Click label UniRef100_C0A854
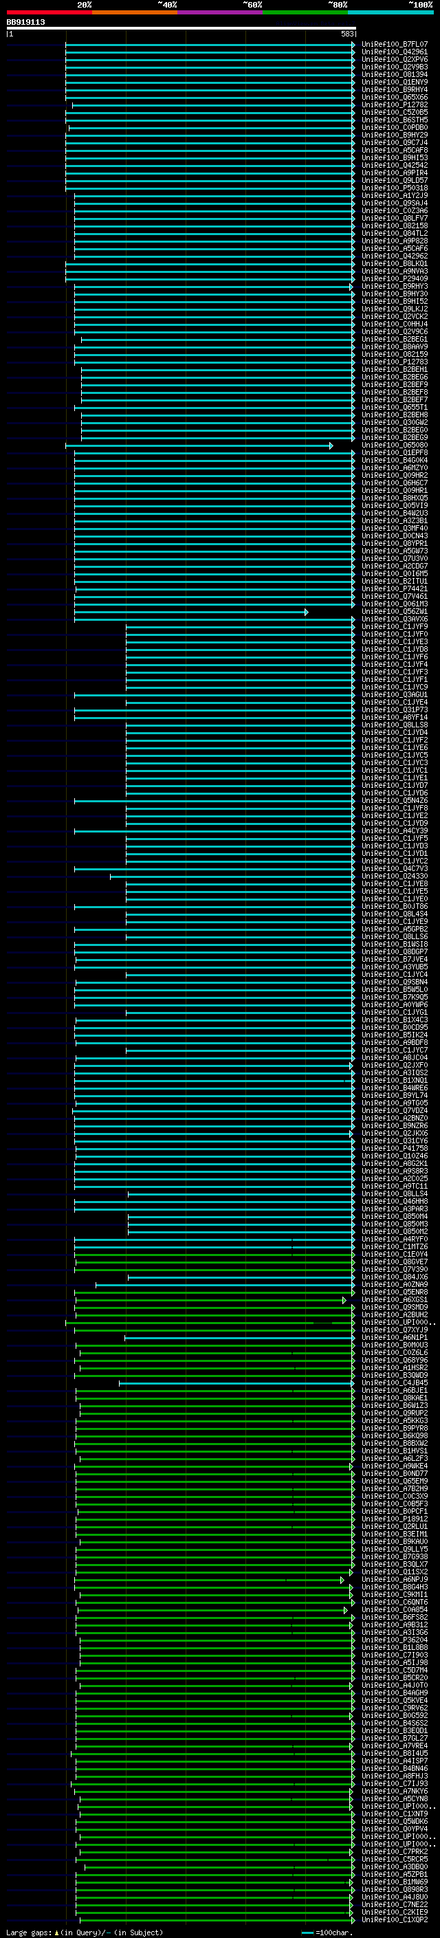 (395, 1610)
